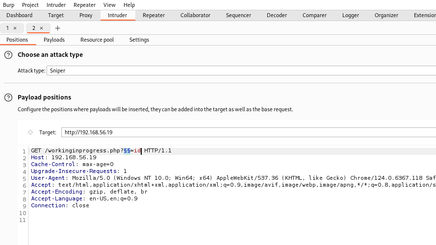Open help for Payload positions section
Viewport: 436px width, 245px height.
pos(8,98)
